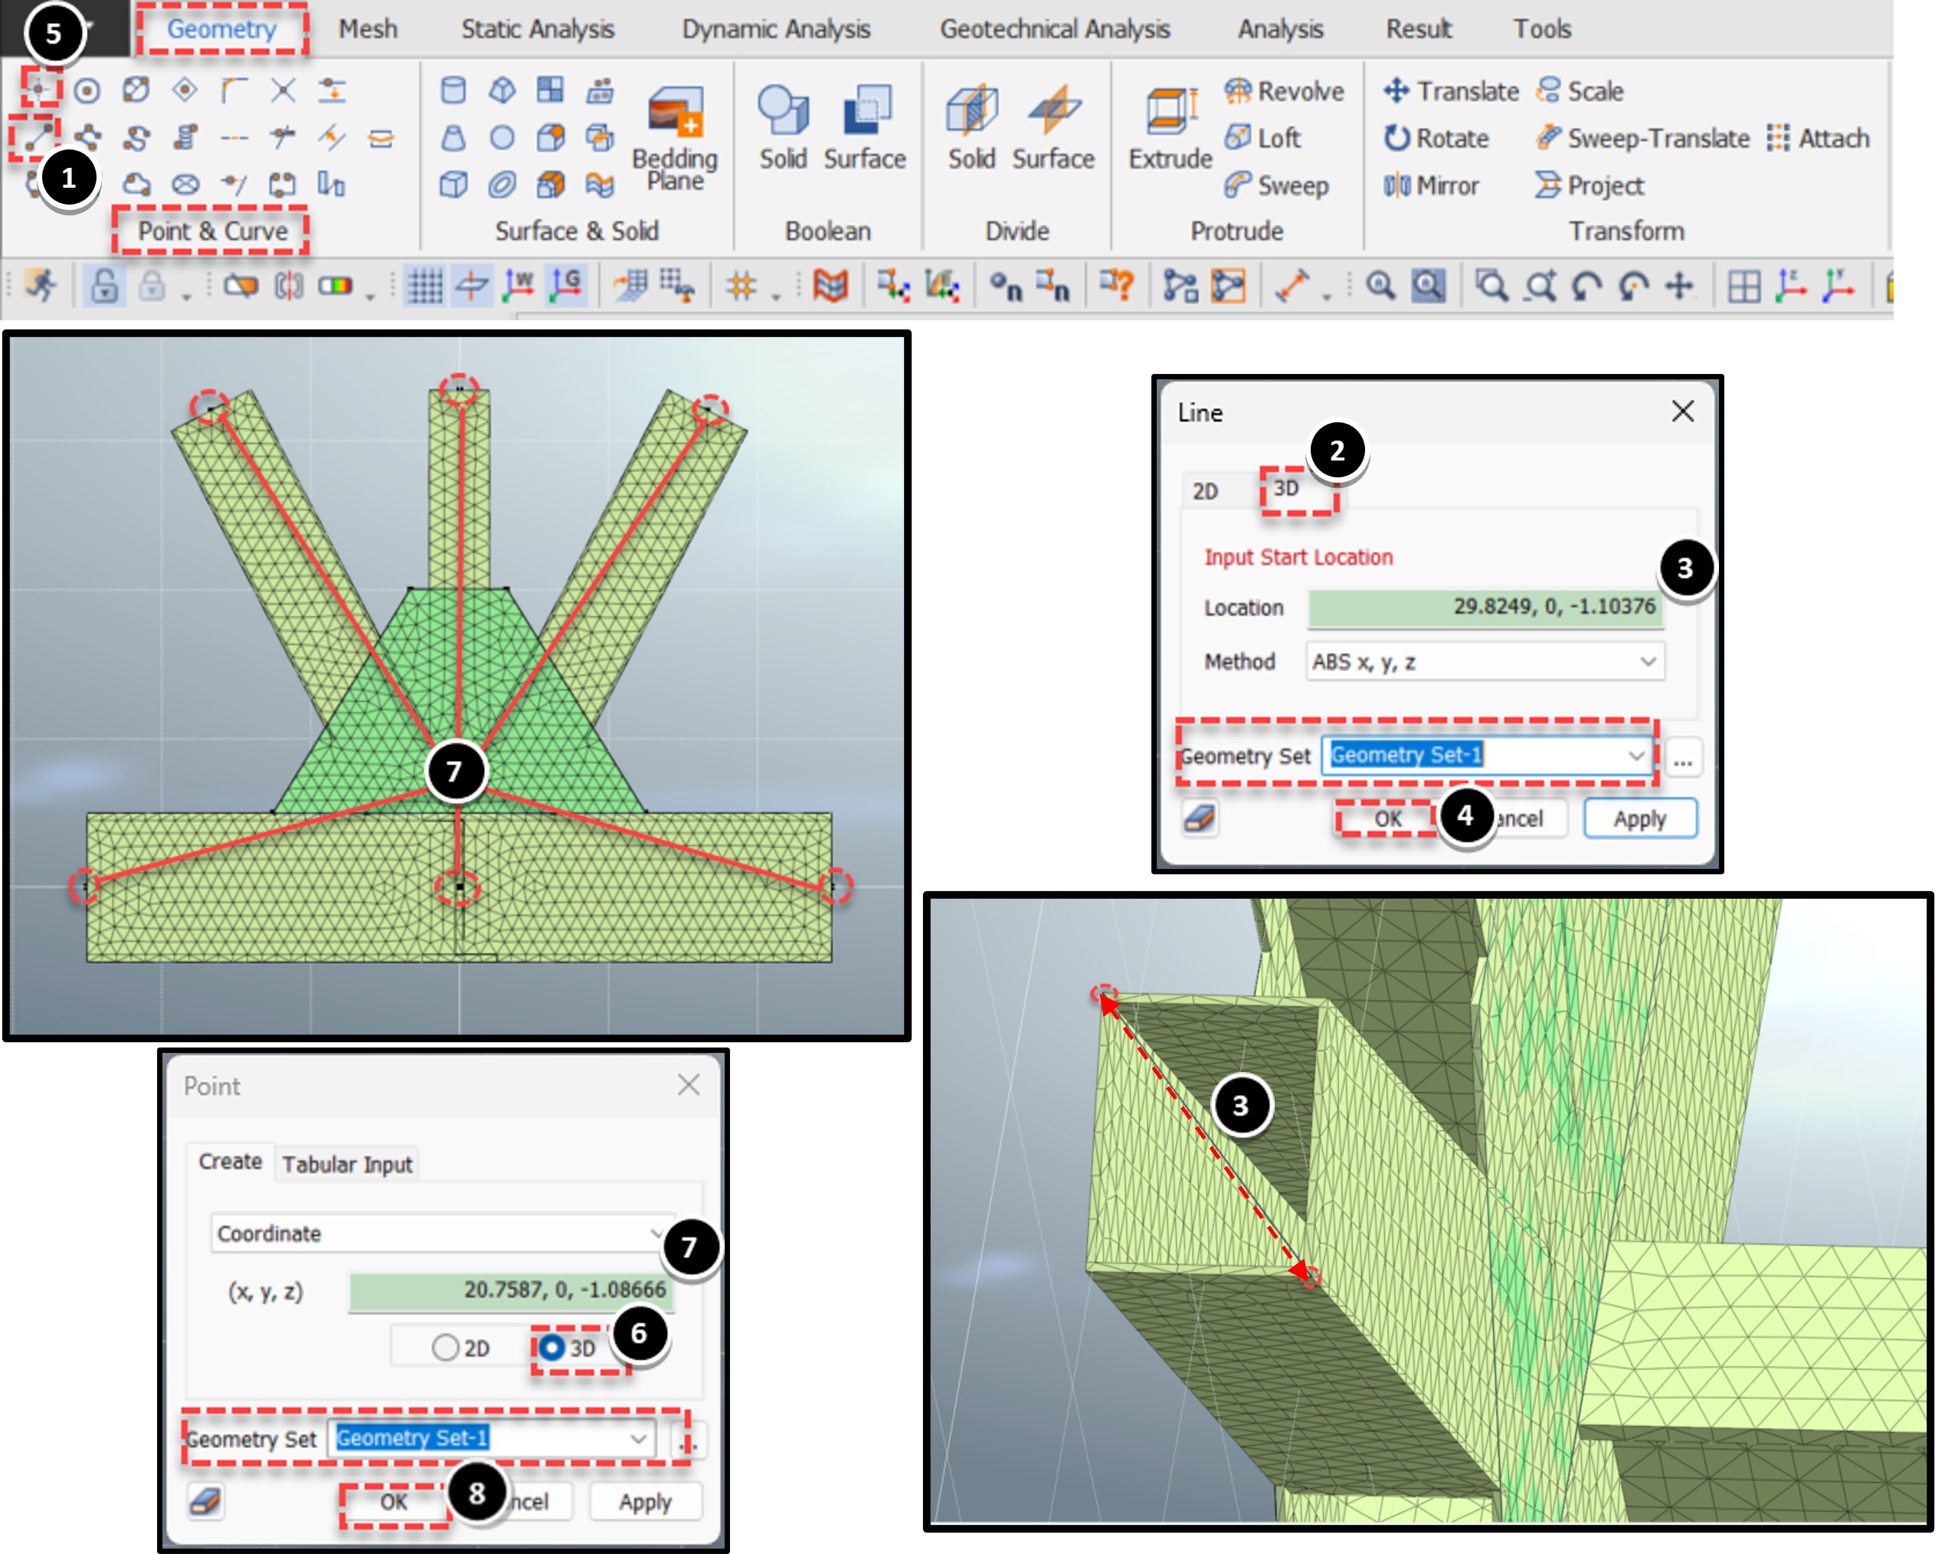1935x1554 pixels.
Task: Select the Mirror transform tool
Action: click(x=1434, y=186)
